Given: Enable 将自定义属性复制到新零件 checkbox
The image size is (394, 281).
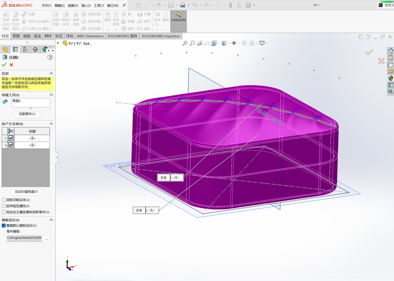Looking at the screenshot, I should pyautogui.click(x=3, y=212).
